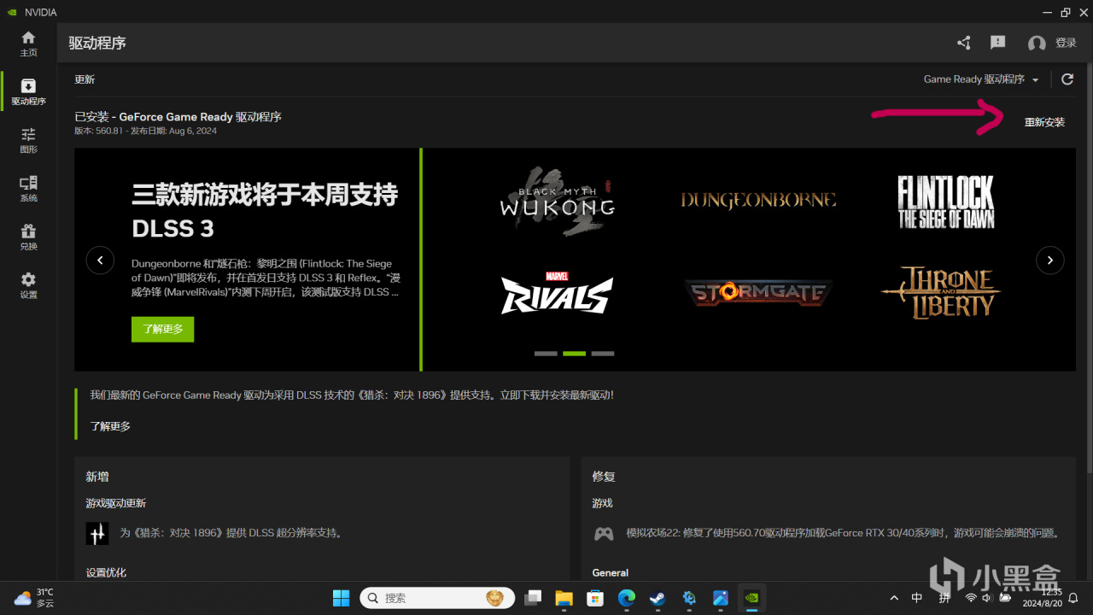Viewport: 1093px width, 615px height.
Task: Open the 兑换 redeem section
Action: [x=28, y=237]
